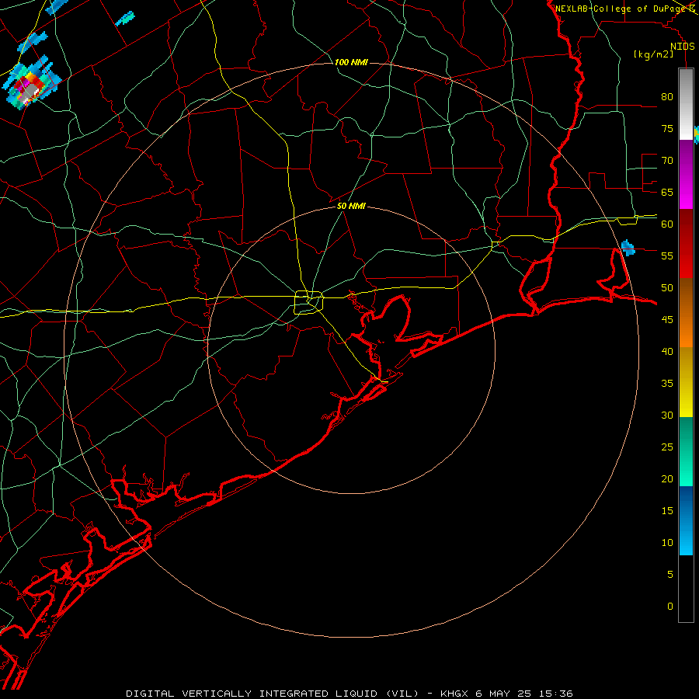Click the yellow Houston highway loop at map center
699x699 pixels.
click(x=309, y=302)
